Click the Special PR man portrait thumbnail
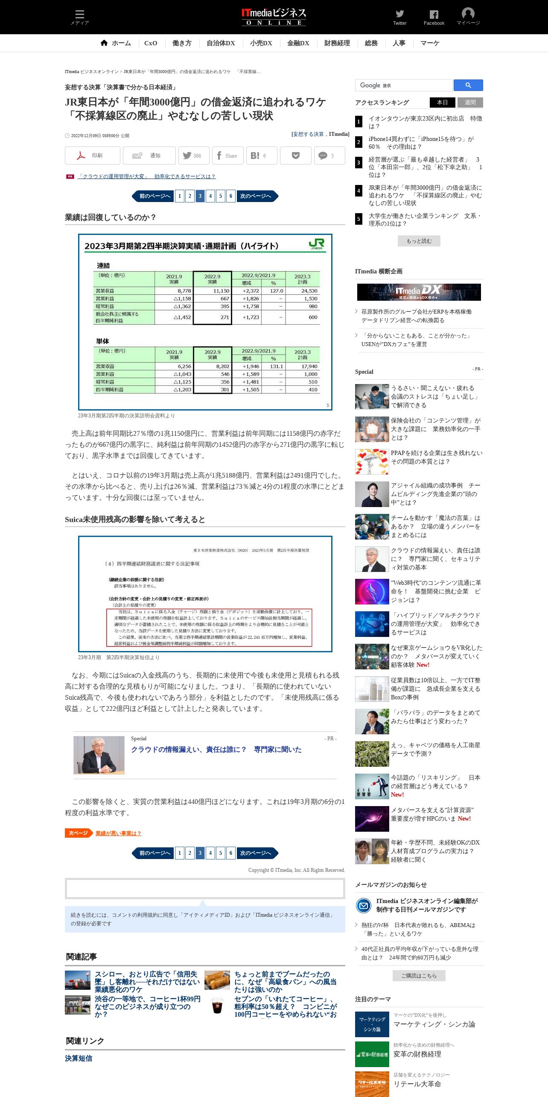 (x=99, y=755)
